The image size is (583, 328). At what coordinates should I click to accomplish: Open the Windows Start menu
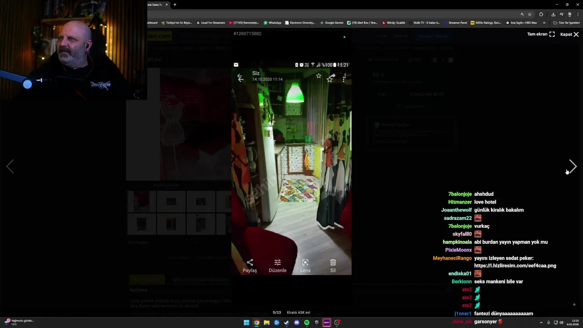tap(246, 323)
